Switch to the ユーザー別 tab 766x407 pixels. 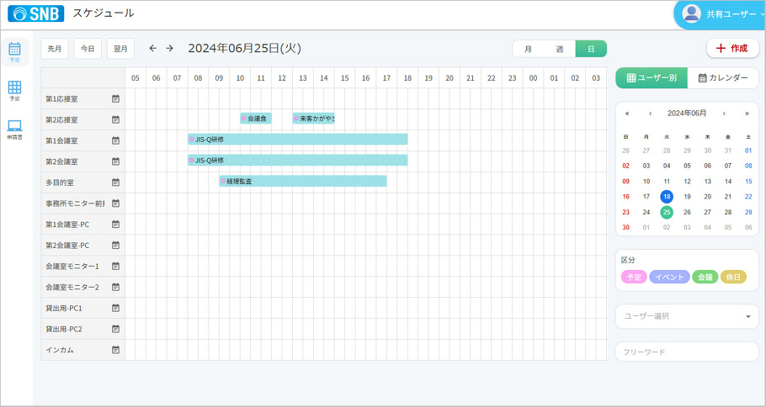[x=652, y=78]
